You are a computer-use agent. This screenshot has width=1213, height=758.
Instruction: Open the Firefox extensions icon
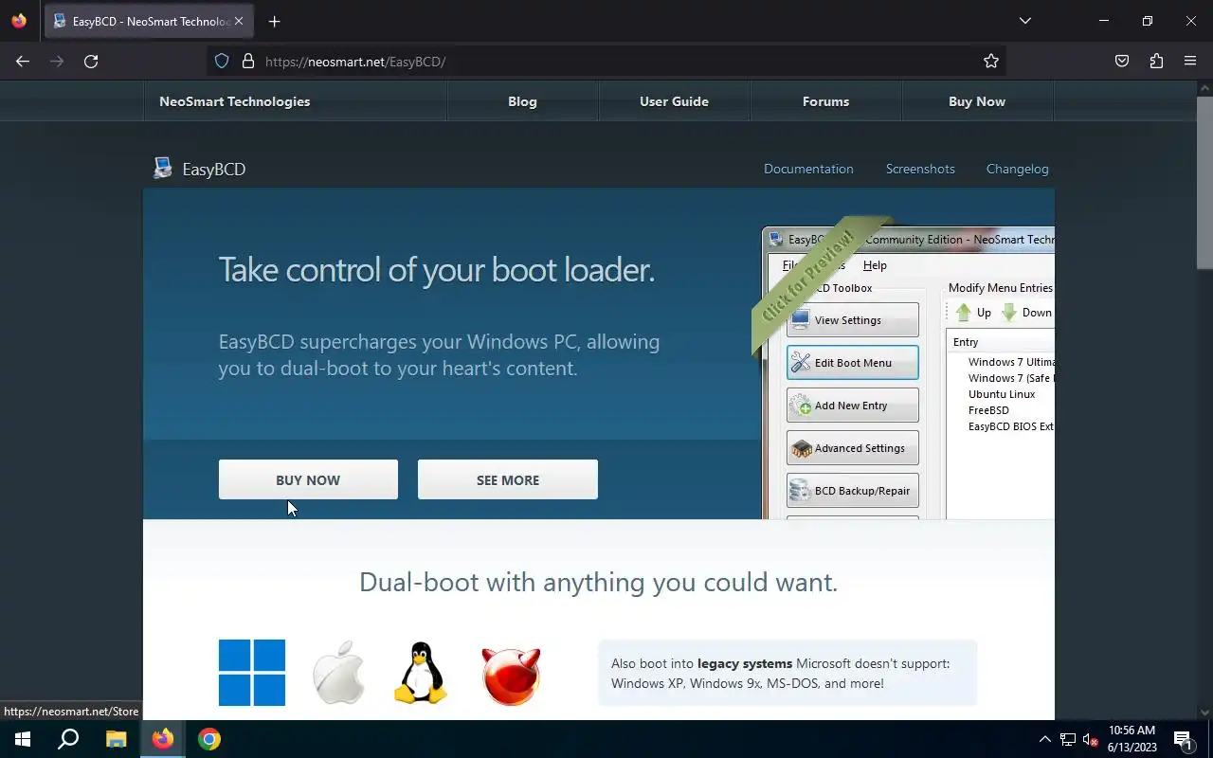[1156, 61]
